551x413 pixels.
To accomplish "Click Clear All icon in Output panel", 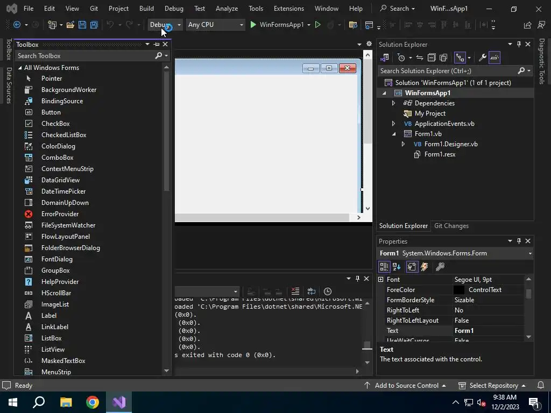I will click(295, 291).
